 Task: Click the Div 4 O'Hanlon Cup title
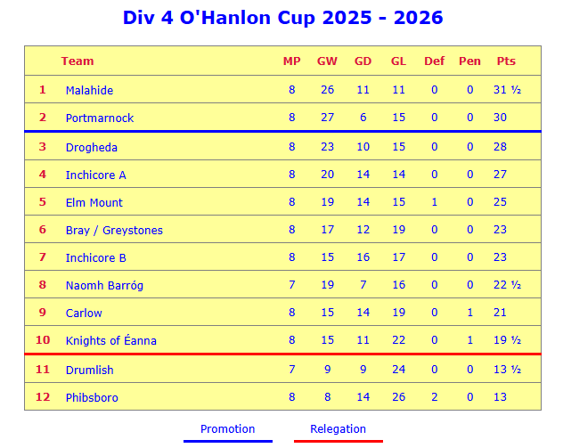click(282, 18)
